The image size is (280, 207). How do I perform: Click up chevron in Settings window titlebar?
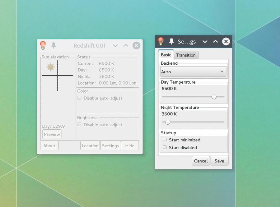216,42
